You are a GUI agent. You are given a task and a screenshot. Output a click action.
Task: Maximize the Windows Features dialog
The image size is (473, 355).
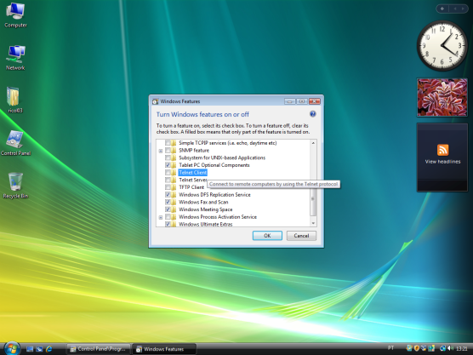[302, 101]
